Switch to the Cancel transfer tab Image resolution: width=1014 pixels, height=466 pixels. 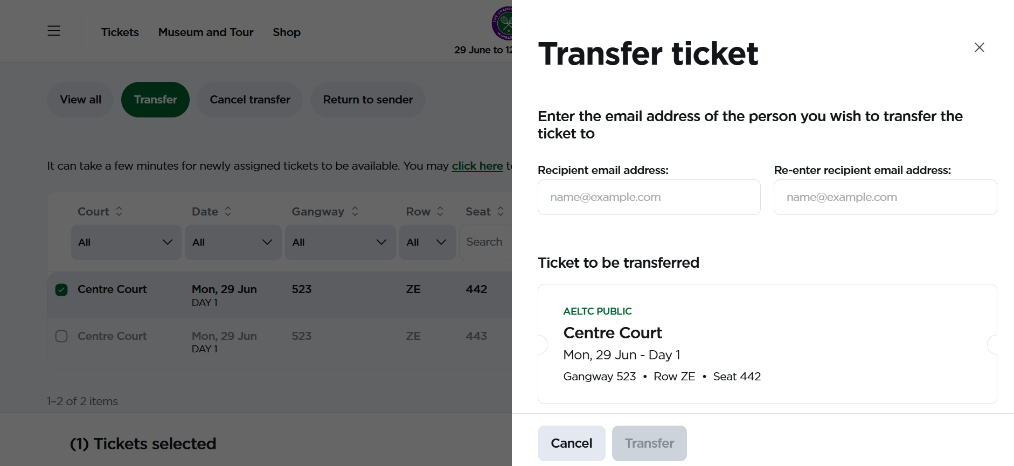pos(250,100)
